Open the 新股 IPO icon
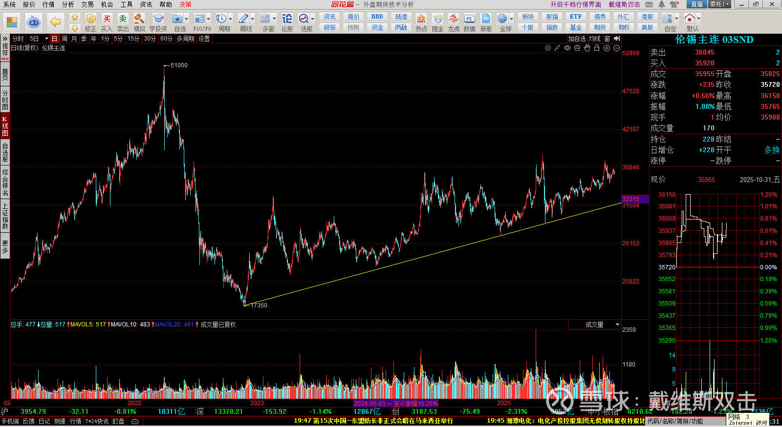The image size is (782, 427). click(x=486, y=22)
